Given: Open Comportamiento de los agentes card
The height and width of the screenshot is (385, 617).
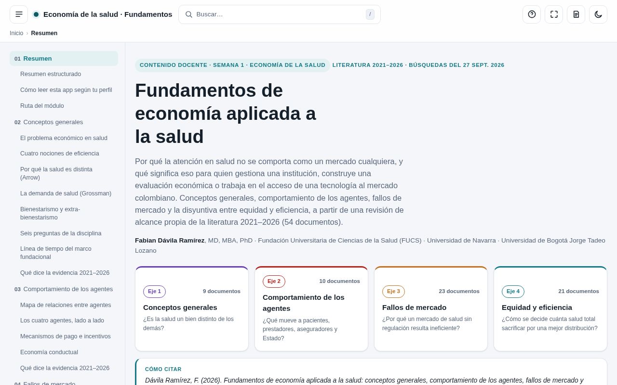Looking at the screenshot, I should click(311, 308).
